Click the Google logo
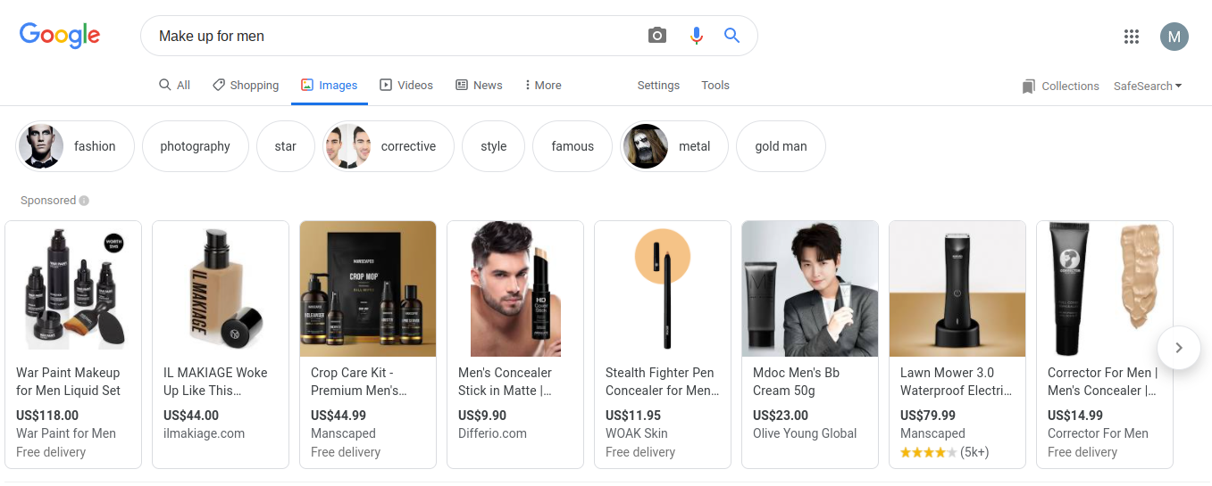Viewport: 1212px width, 486px height. [x=60, y=35]
